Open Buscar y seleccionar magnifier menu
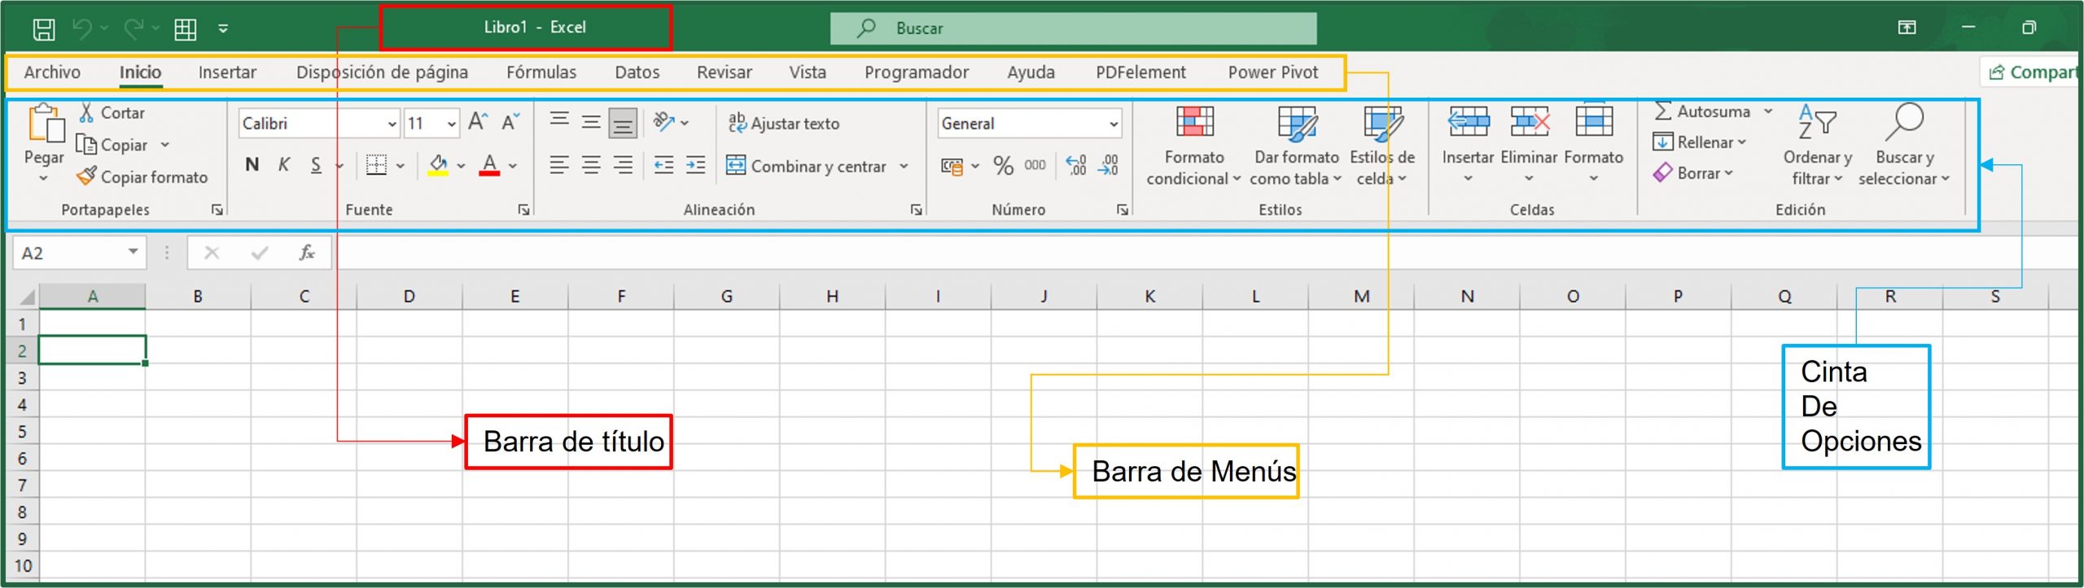Image resolution: width=2084 pixels, height=588 pixels. 1904,146
